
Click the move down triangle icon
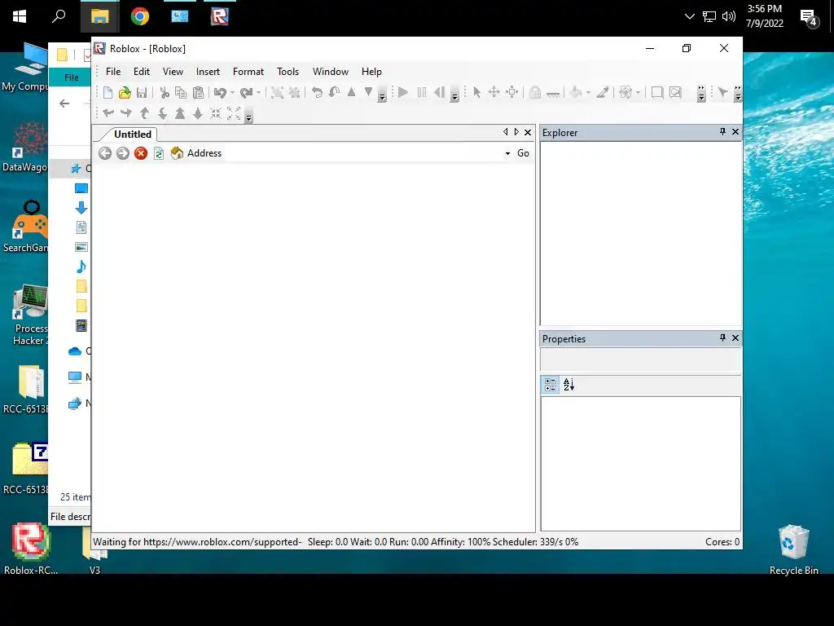pyautogui.click(x=368, y=92)
